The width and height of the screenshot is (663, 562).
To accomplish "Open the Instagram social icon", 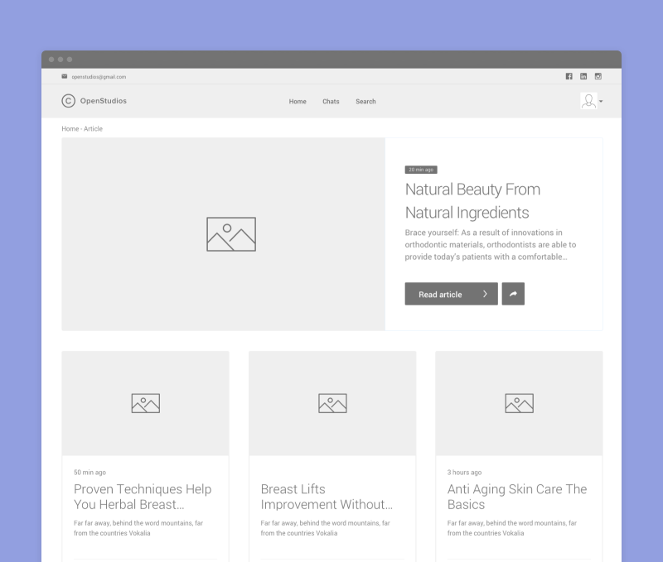I will tap(598, 76).
